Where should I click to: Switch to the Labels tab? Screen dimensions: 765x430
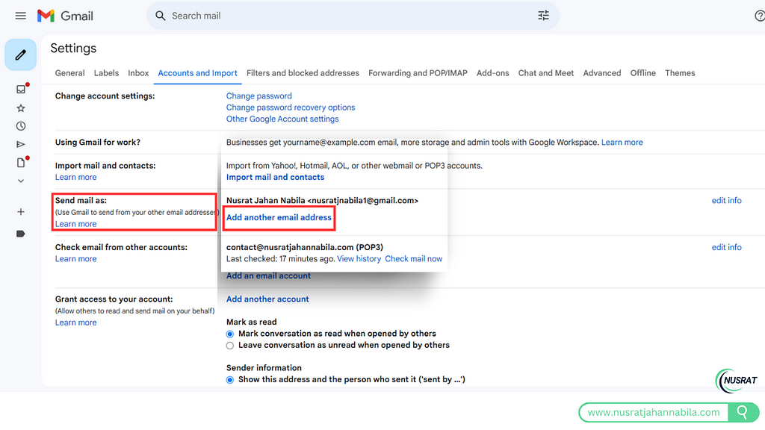pyautogui.click(x=106, y=73)
